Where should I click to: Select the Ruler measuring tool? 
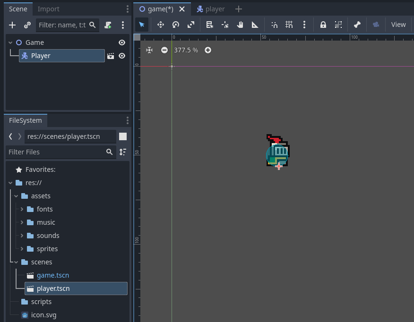[x=255, y=25]
